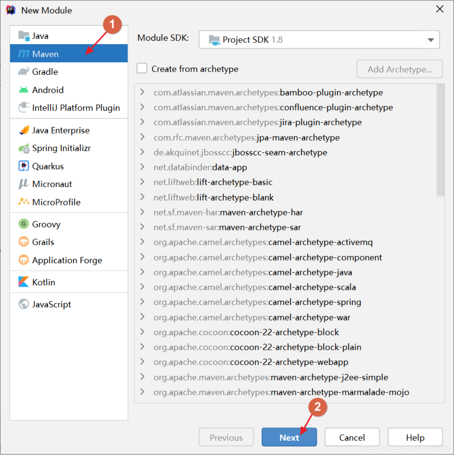Expand lift-archetype-blank node
This screenshot has height=455, width=454.
(x=142, y=197)
